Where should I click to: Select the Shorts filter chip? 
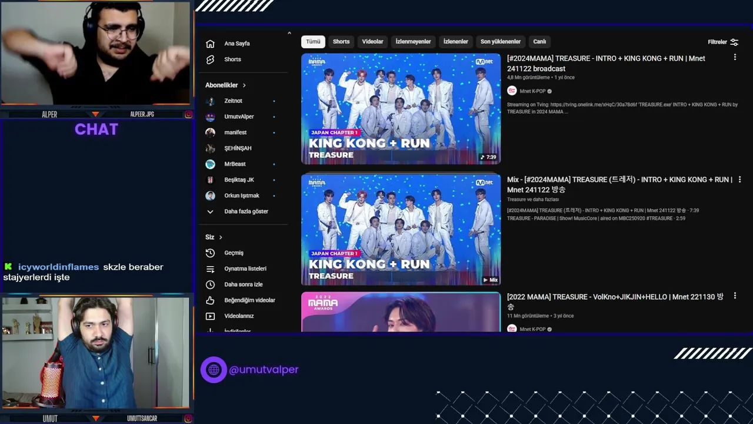pyautogui.click(x=341, y=42)
